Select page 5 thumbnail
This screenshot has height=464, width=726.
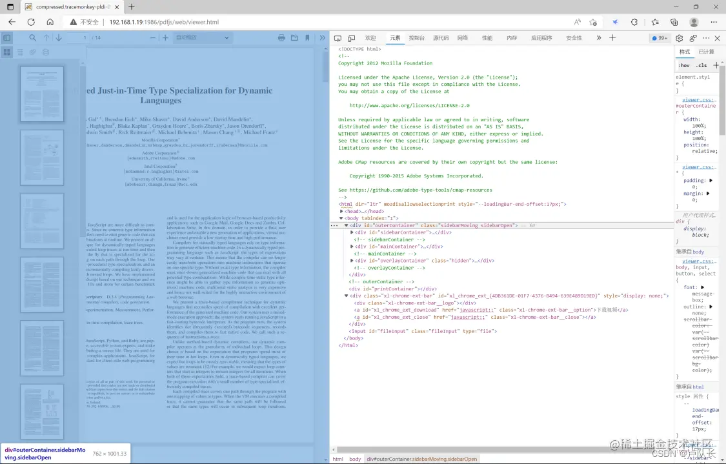point(42,348)
